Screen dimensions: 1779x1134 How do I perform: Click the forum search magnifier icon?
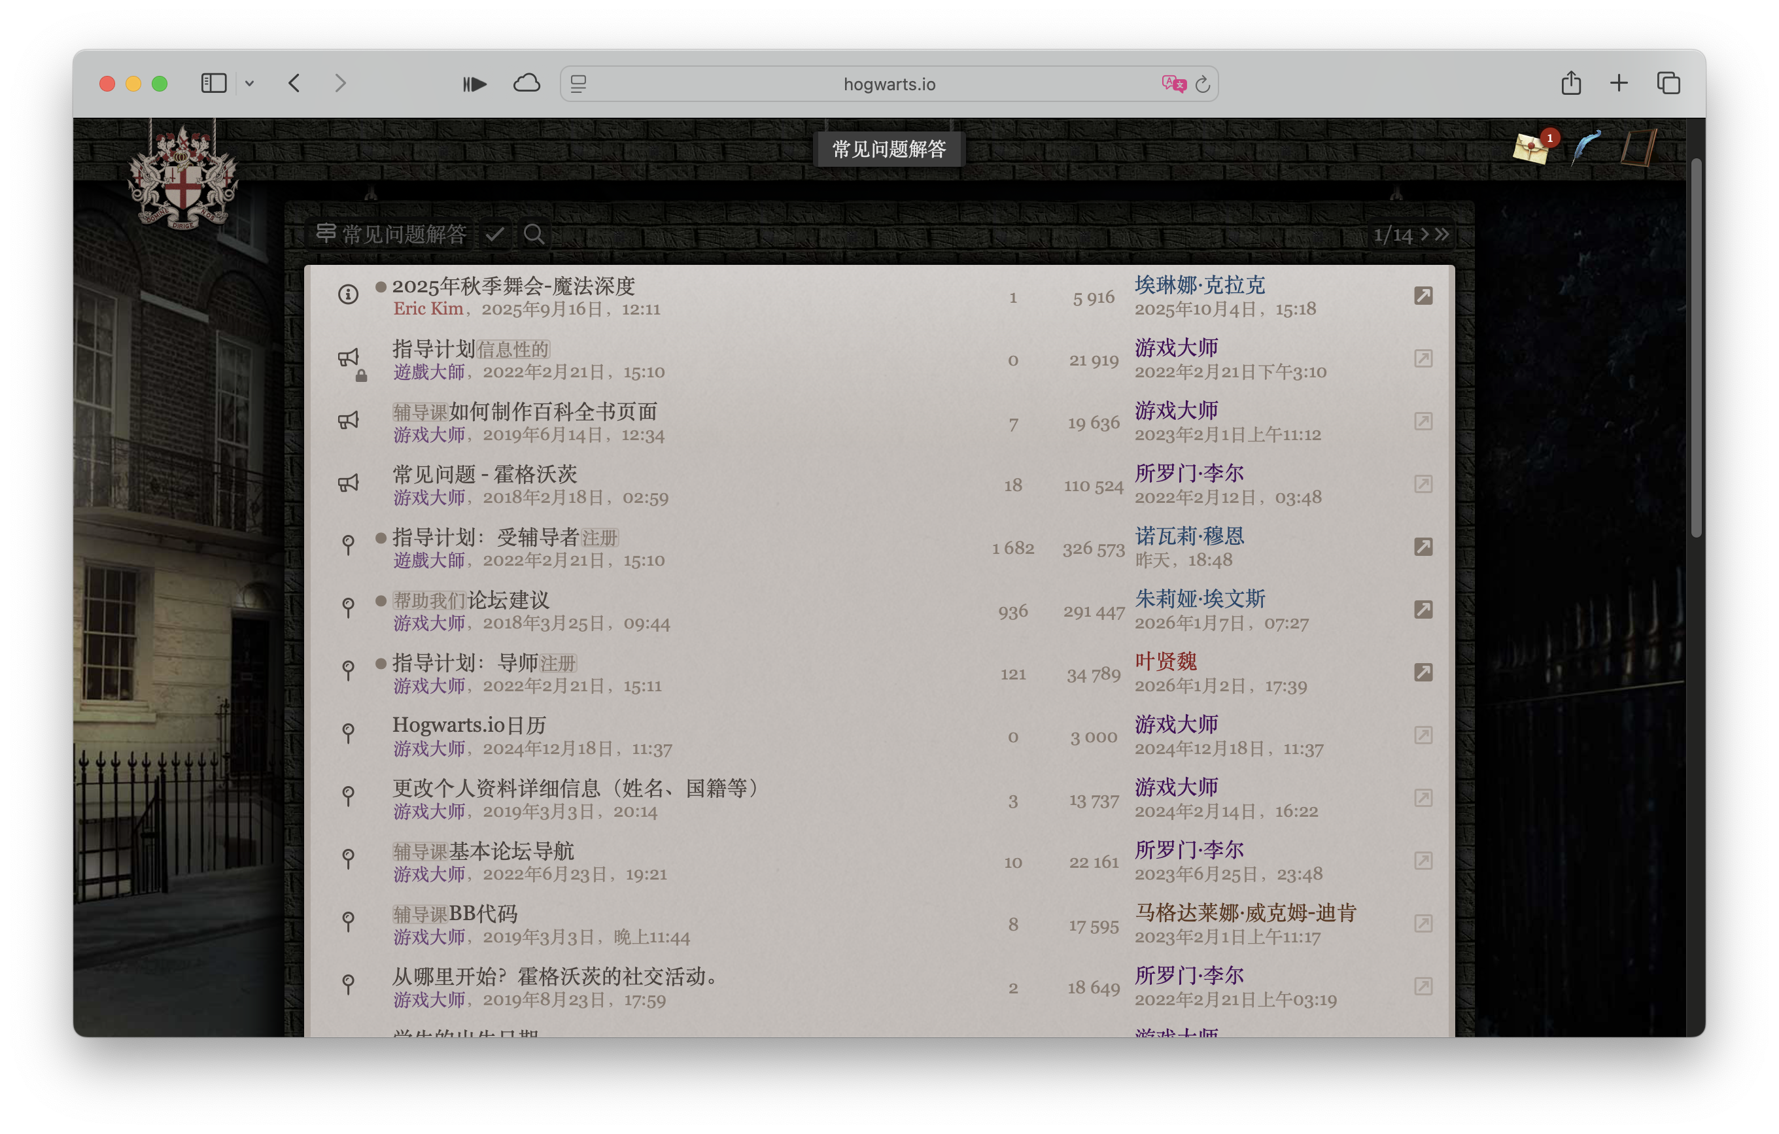(x=534, y=235)
